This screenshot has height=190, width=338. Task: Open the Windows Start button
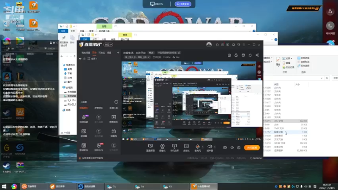click(x=4, y=186)
